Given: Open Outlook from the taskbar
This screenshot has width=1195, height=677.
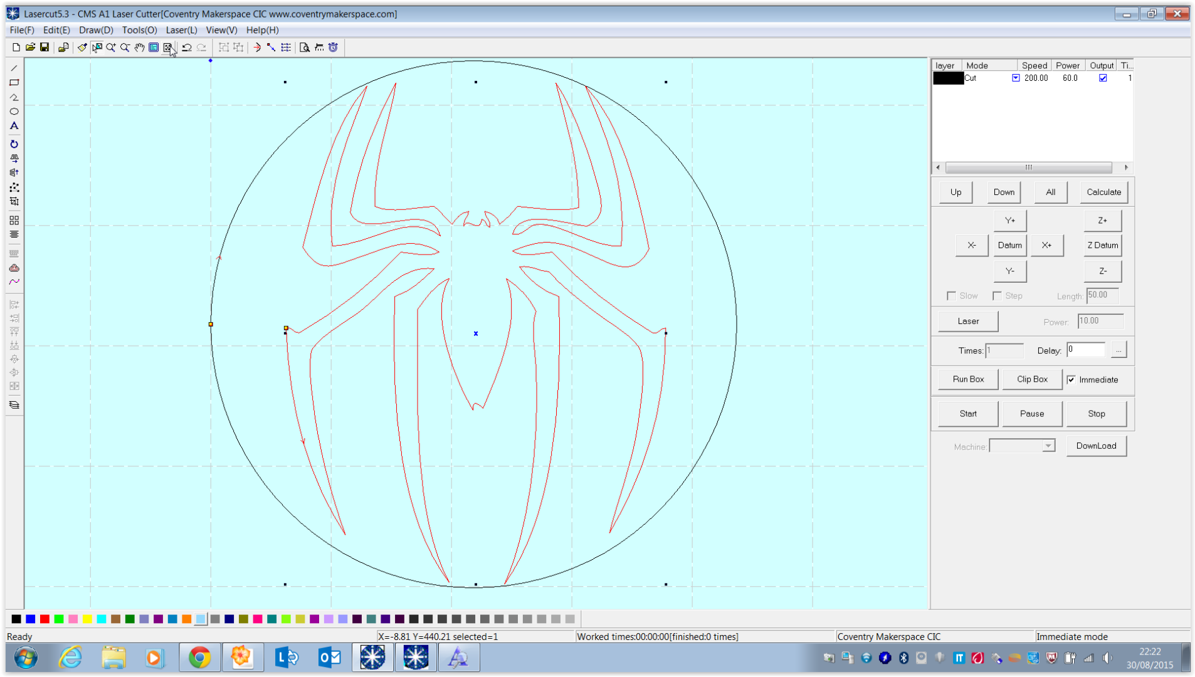Looking at the screenshot, I should pos(329,658).
